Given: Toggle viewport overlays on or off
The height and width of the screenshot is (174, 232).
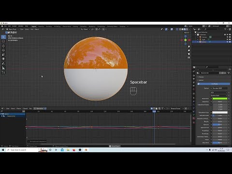Looking at the screenshot, I should click(172, 29).
